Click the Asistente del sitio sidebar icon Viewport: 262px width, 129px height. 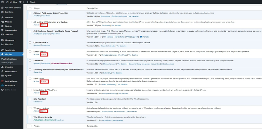click(2, 8)
